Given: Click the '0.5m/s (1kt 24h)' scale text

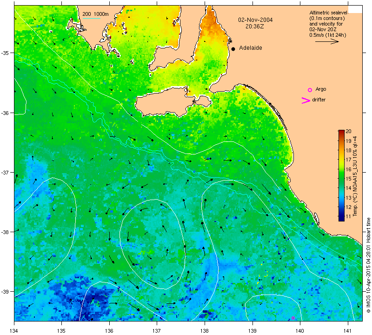Looking at the screenshot, I should point(328,35).
